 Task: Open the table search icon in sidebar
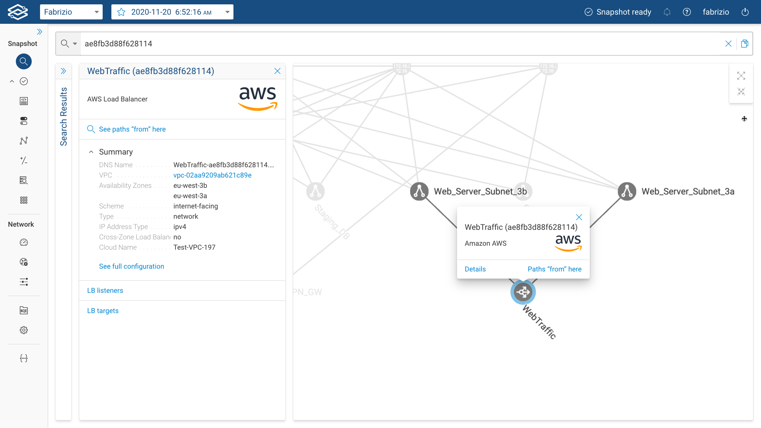[x=24, y=180]
